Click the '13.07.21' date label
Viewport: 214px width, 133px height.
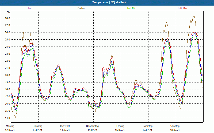tap(37, 130)
